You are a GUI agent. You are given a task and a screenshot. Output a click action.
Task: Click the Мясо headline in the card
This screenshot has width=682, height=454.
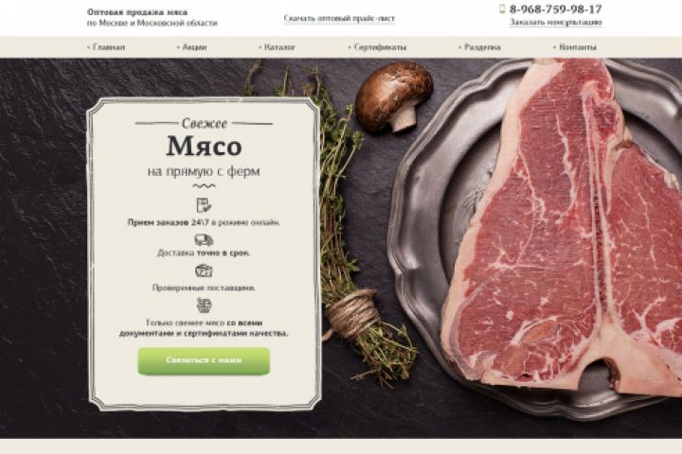pos(204,146)
